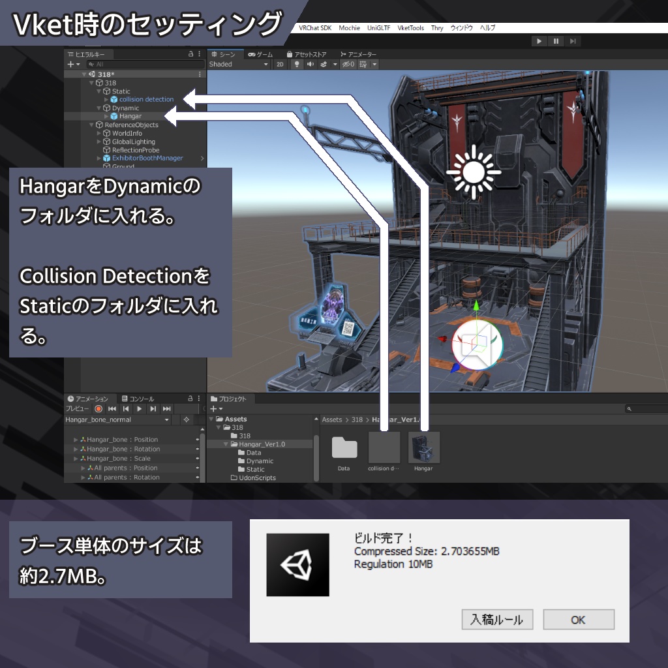Viewport: 668px width, 668px height.
Task: Click the effects (sparkle) icon in scene toolbar
Action: (x=324, y=65)
